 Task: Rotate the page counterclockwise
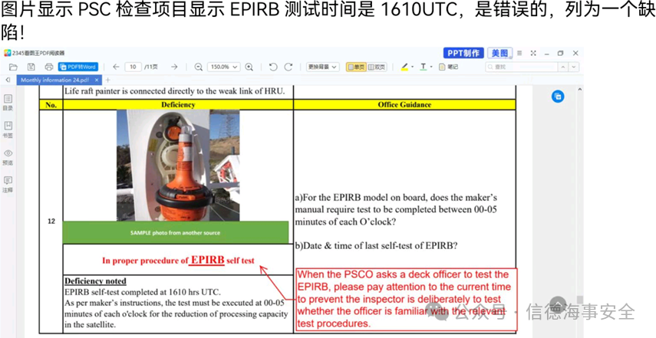[x=273, y=67]
